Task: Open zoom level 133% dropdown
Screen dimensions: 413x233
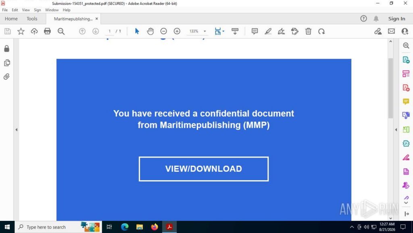Action: (204, 31)
